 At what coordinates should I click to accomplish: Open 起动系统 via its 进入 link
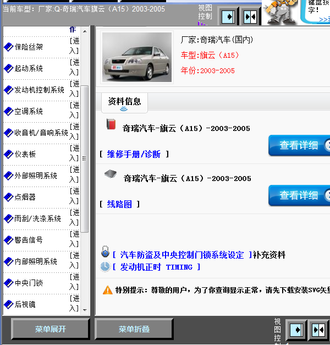[x=74, y=67]
